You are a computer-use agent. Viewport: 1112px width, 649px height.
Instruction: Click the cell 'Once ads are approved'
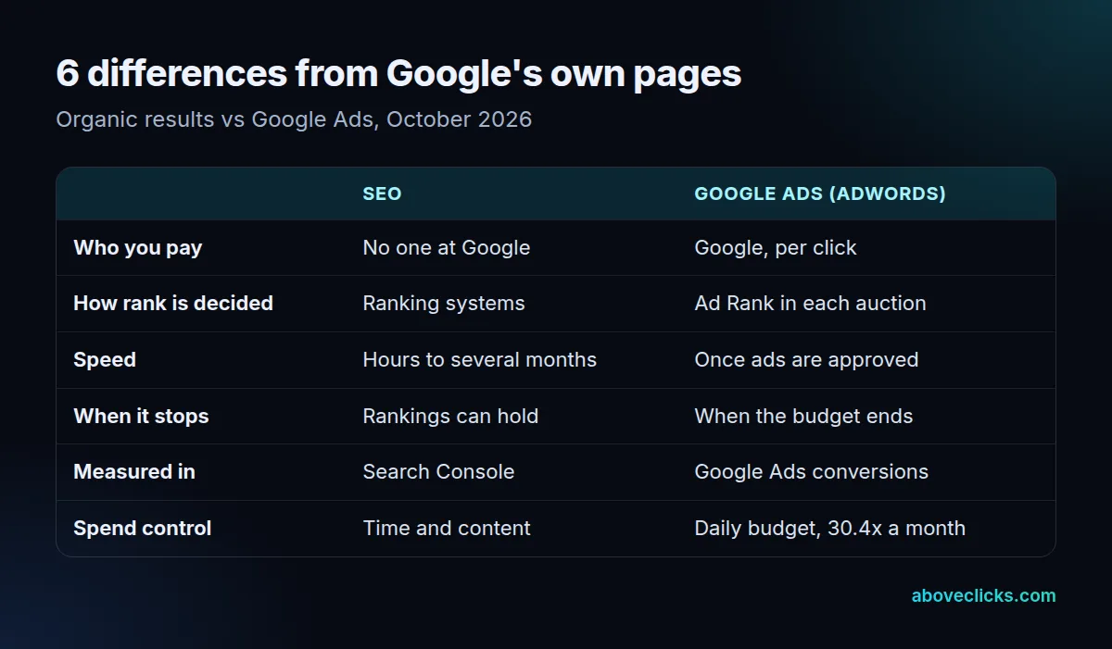[806, 360]
